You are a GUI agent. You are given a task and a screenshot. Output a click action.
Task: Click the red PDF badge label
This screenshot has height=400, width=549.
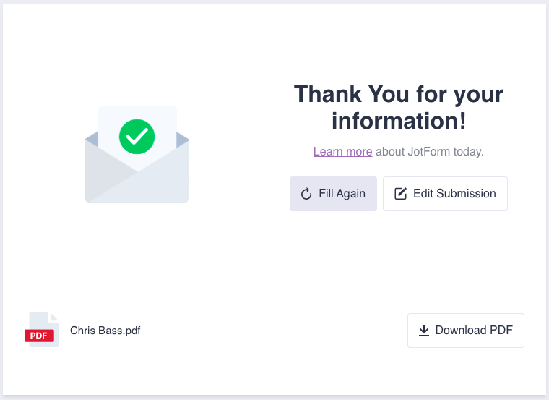(x=40, y=336)
